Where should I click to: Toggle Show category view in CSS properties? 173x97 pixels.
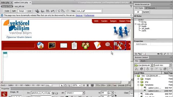pyautogui.click(x=136, y=54)
